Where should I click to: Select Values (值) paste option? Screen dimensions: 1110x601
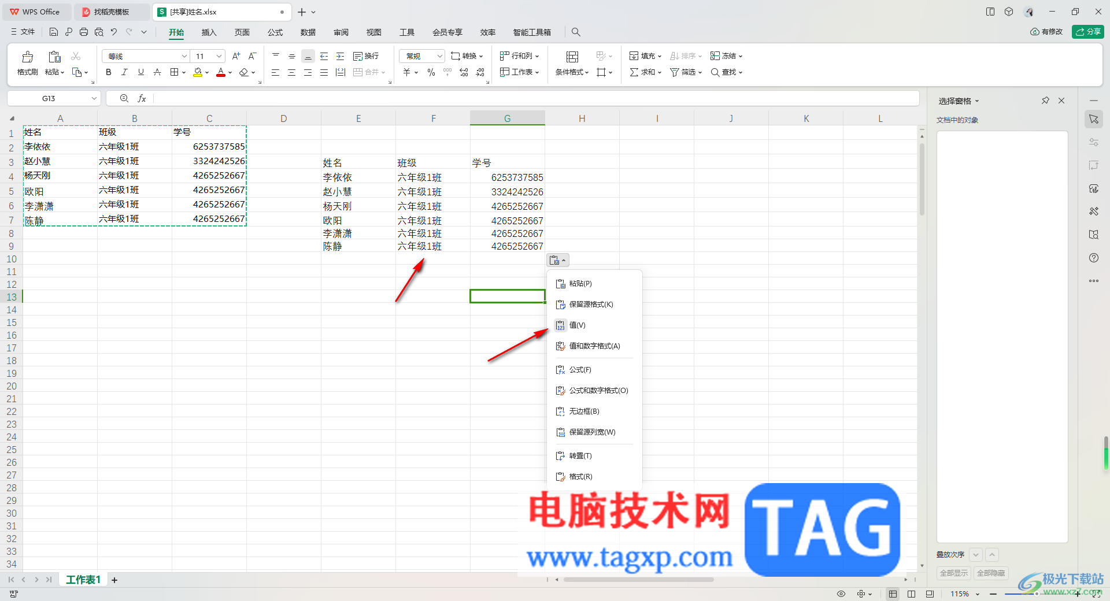(x=594, y=325)
